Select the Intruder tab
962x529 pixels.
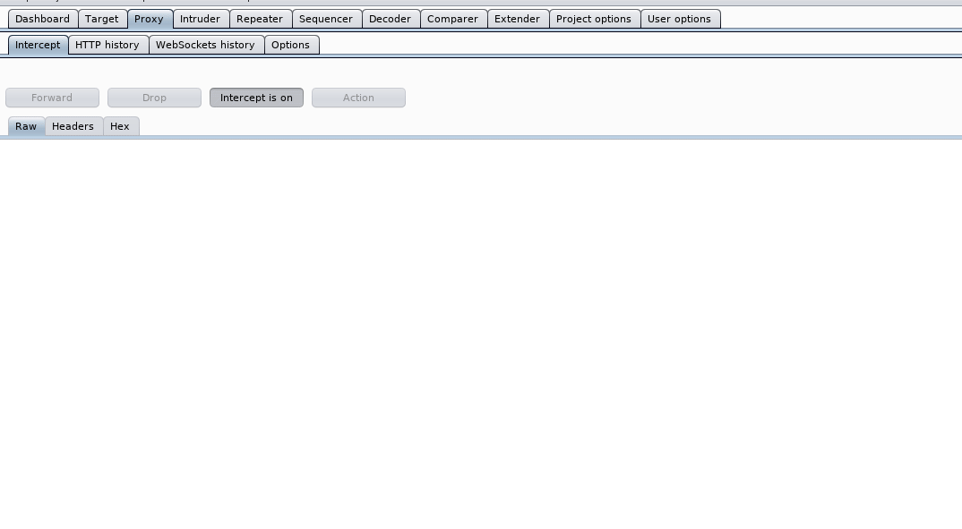[x=200, y=19]
